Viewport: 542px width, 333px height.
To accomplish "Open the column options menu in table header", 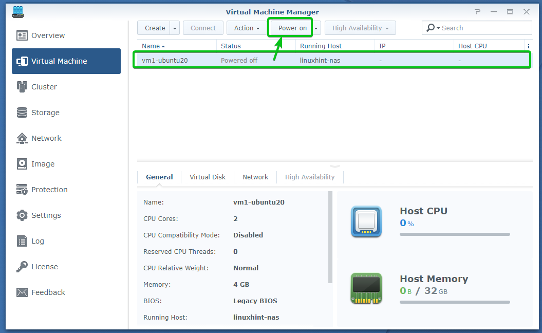I will 528,46.
